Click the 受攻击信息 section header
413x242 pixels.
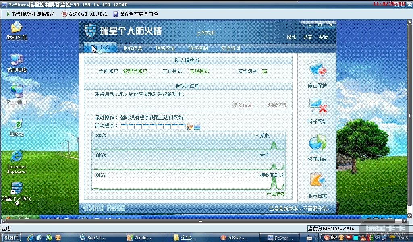(x=187, y=86)
